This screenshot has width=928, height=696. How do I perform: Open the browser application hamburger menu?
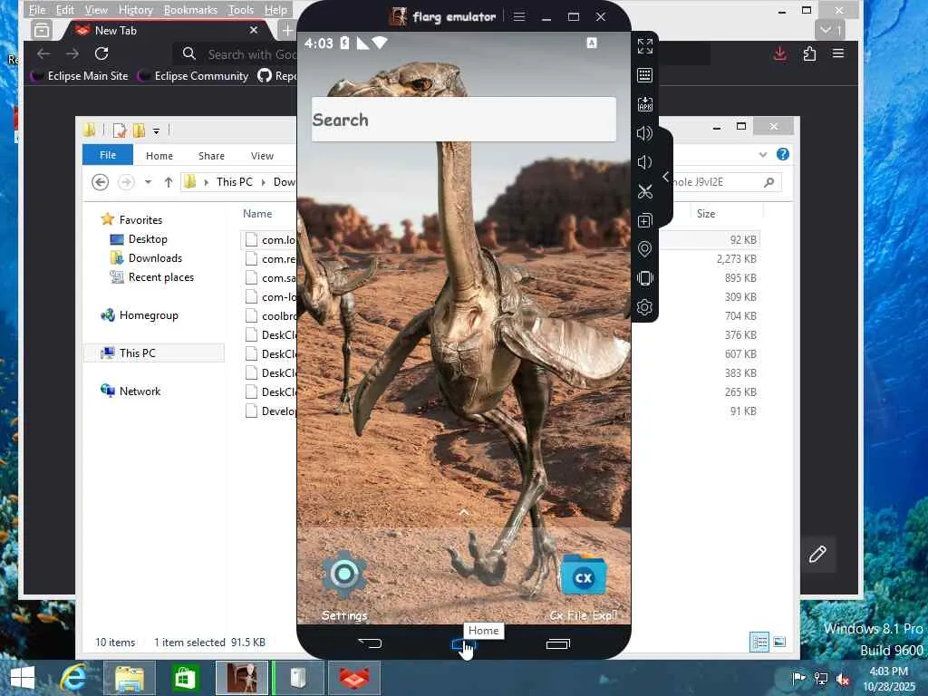(x=838, y=53)
